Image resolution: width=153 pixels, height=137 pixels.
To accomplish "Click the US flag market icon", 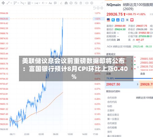I will click(x=108, y=20).
